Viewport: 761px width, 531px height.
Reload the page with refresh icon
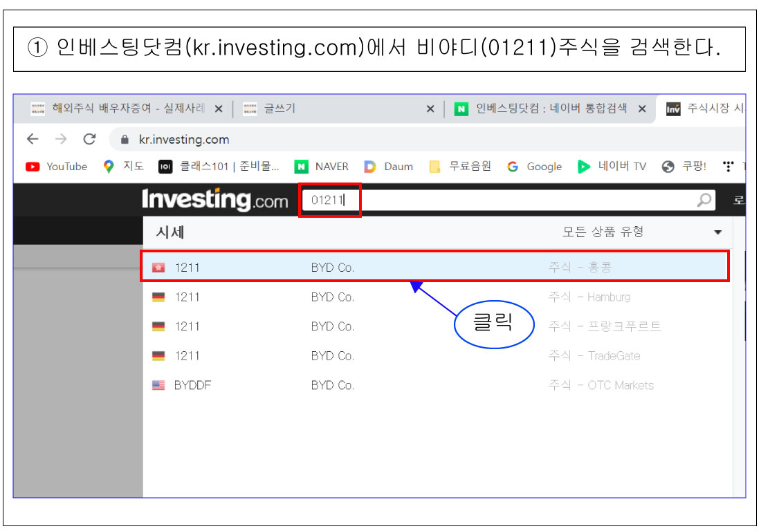(x=90, y=139)
